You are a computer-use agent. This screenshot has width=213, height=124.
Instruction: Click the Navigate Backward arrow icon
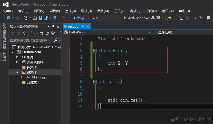pyautogui.click(x=8, y=18)
